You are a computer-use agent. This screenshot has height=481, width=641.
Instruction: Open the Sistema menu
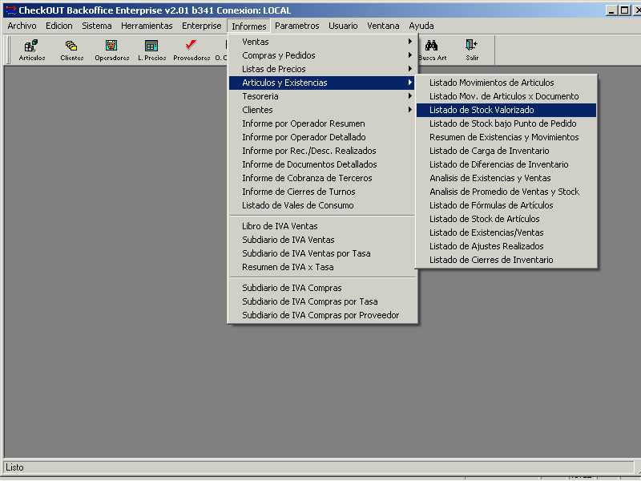tap(96, 26)
